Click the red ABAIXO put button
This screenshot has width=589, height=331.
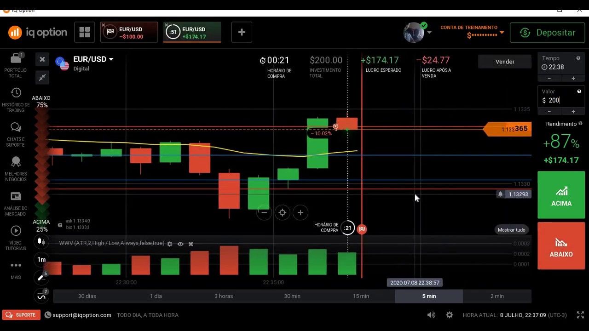[x=561, y=246]
